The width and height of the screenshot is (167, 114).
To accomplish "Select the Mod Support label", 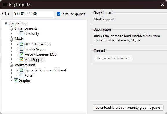I will [34, 60].
